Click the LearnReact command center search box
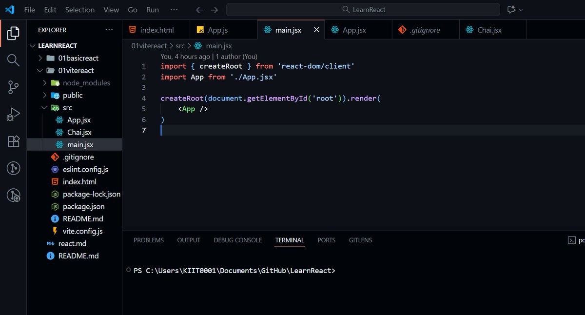The image size is (585, 315). point(363,10)
